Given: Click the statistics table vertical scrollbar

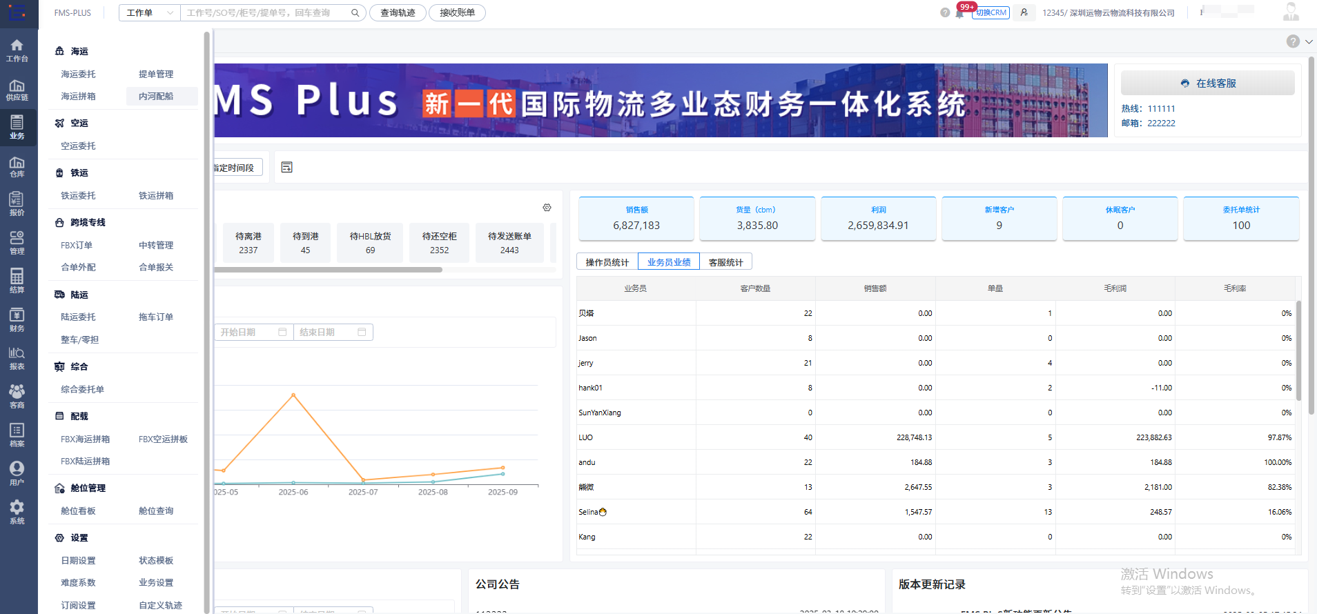Looking at the screenshot, I should click(x=1298, y=350).
